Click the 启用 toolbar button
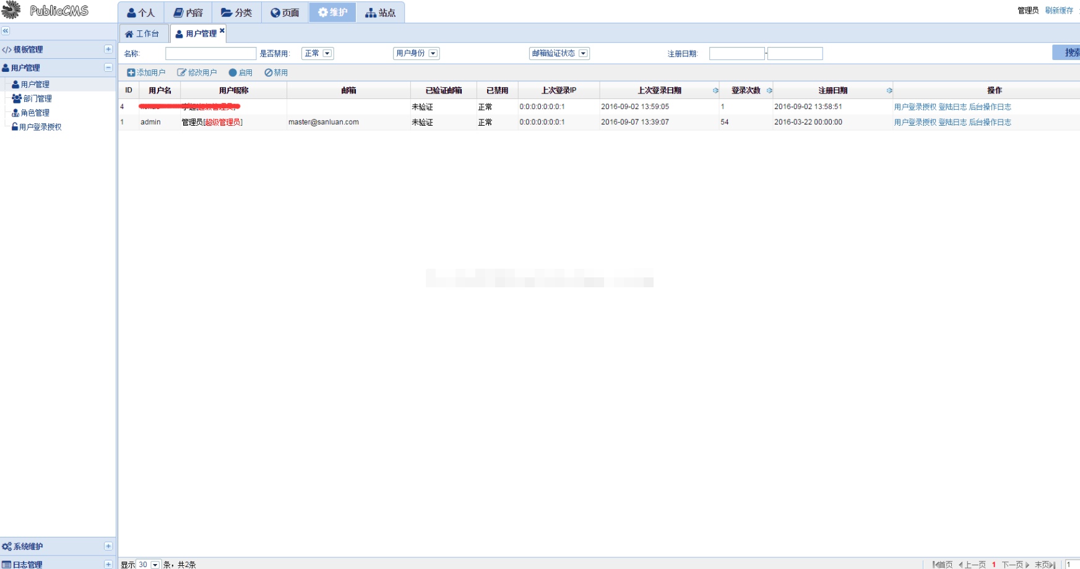This screenshot has height=569, width=1080. (241, 72)
